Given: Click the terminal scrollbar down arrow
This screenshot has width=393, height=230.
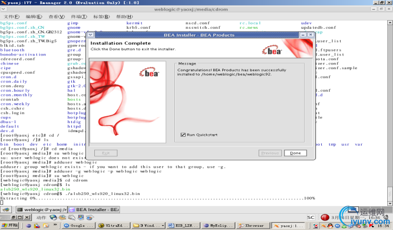Looking at the screenshot, I should (390, 203).
